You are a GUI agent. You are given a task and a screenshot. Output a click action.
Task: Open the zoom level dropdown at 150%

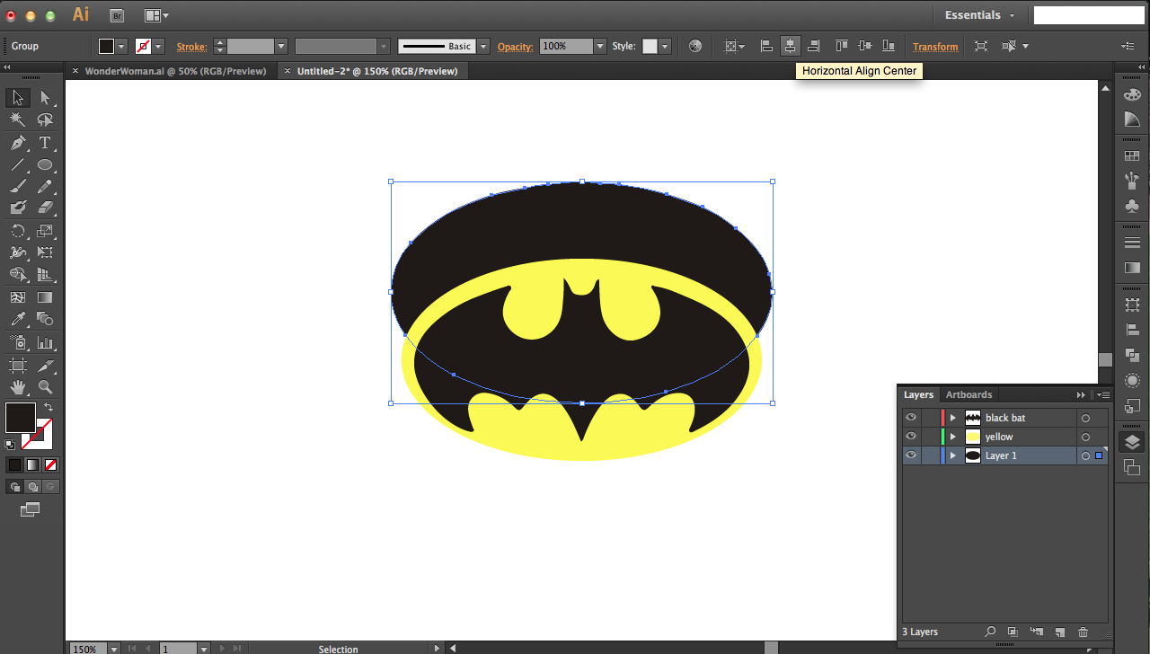coord(113,649)
